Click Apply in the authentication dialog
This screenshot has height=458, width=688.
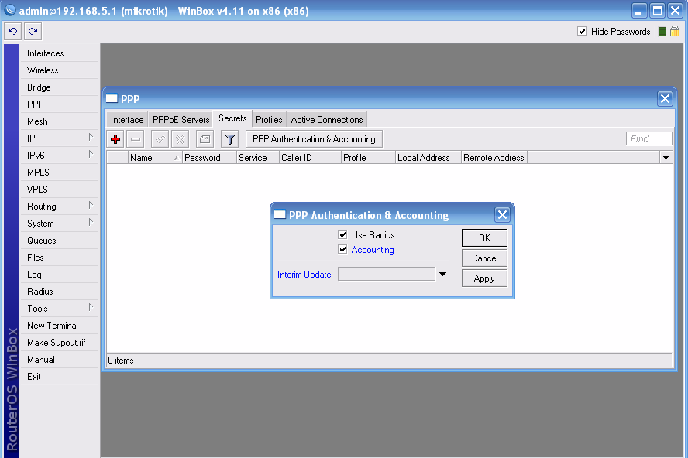pos(484,279)
